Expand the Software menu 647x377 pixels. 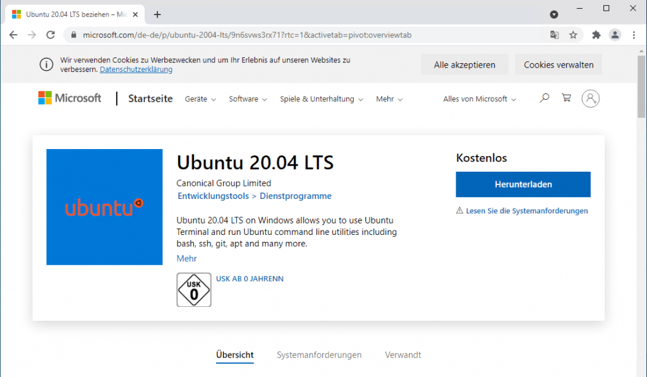pyautogui.click(x=248, y=99)
